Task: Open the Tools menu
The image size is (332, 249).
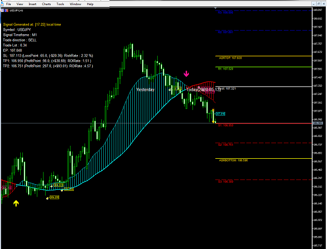Action: [60, 4]
